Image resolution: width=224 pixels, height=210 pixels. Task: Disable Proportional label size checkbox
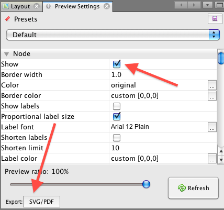117,116
